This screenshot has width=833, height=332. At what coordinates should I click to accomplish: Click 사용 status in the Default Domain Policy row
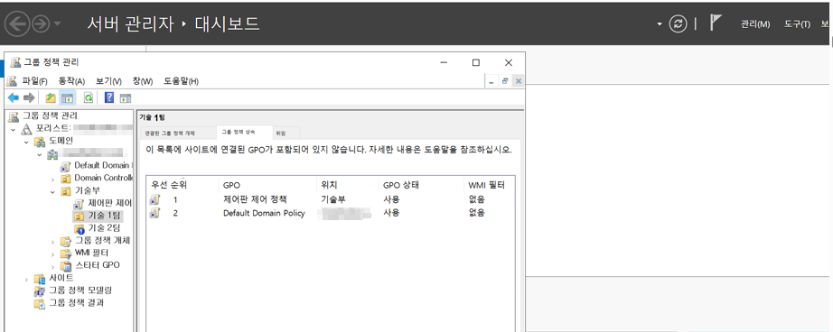point(391,213)
